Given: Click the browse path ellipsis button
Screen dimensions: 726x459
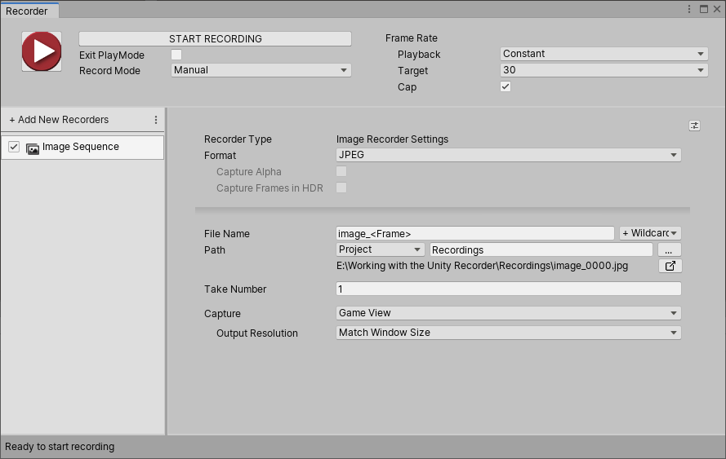Looking at the screenshot, I should point(669,249).
